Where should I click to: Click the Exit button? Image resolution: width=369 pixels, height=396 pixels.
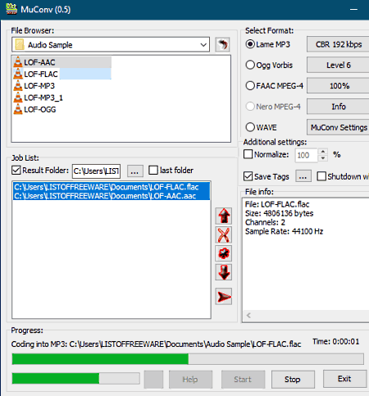click(344, 379)
